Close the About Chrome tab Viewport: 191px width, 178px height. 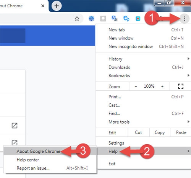tap(43, 6)
